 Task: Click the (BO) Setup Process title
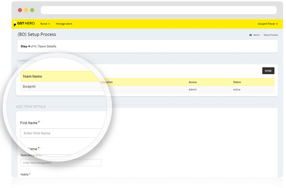[x=37, y=34]
